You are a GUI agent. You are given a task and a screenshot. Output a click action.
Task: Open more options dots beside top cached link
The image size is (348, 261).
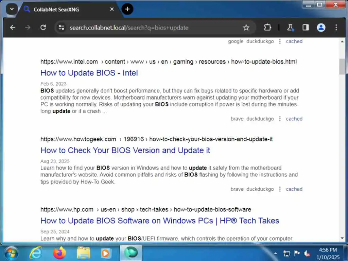[x=280, y=41]
